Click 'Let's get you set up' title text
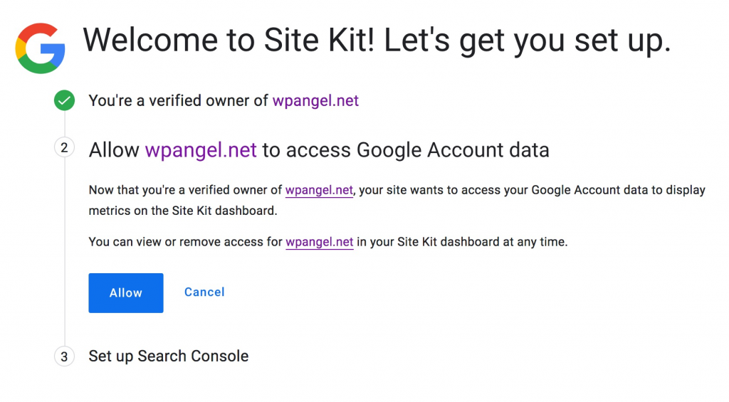 pyautogui.click(x=528, y=41)
